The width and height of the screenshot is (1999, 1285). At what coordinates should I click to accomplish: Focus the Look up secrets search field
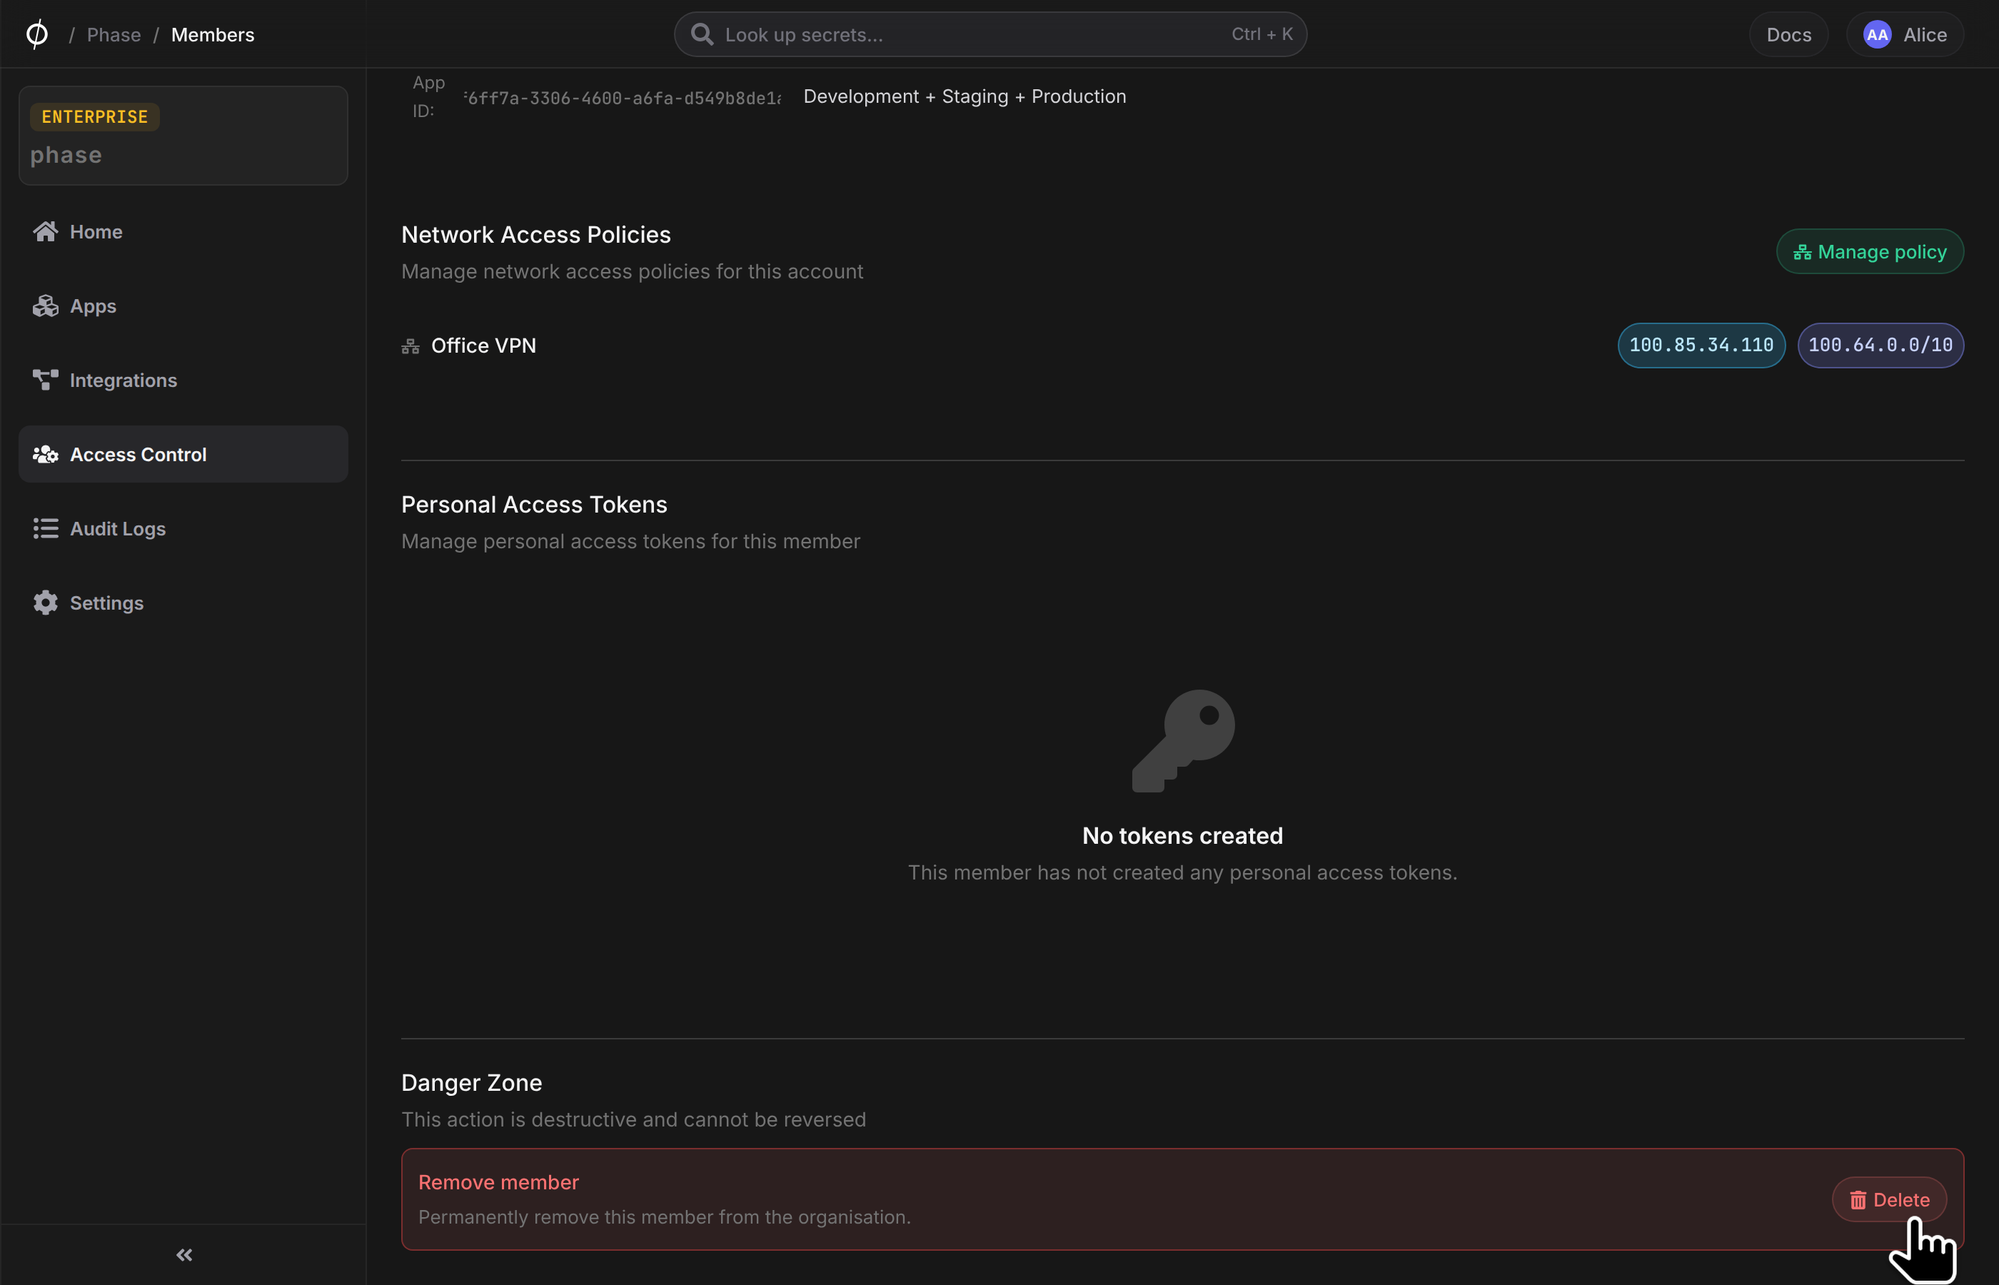[x=990, y=34]
